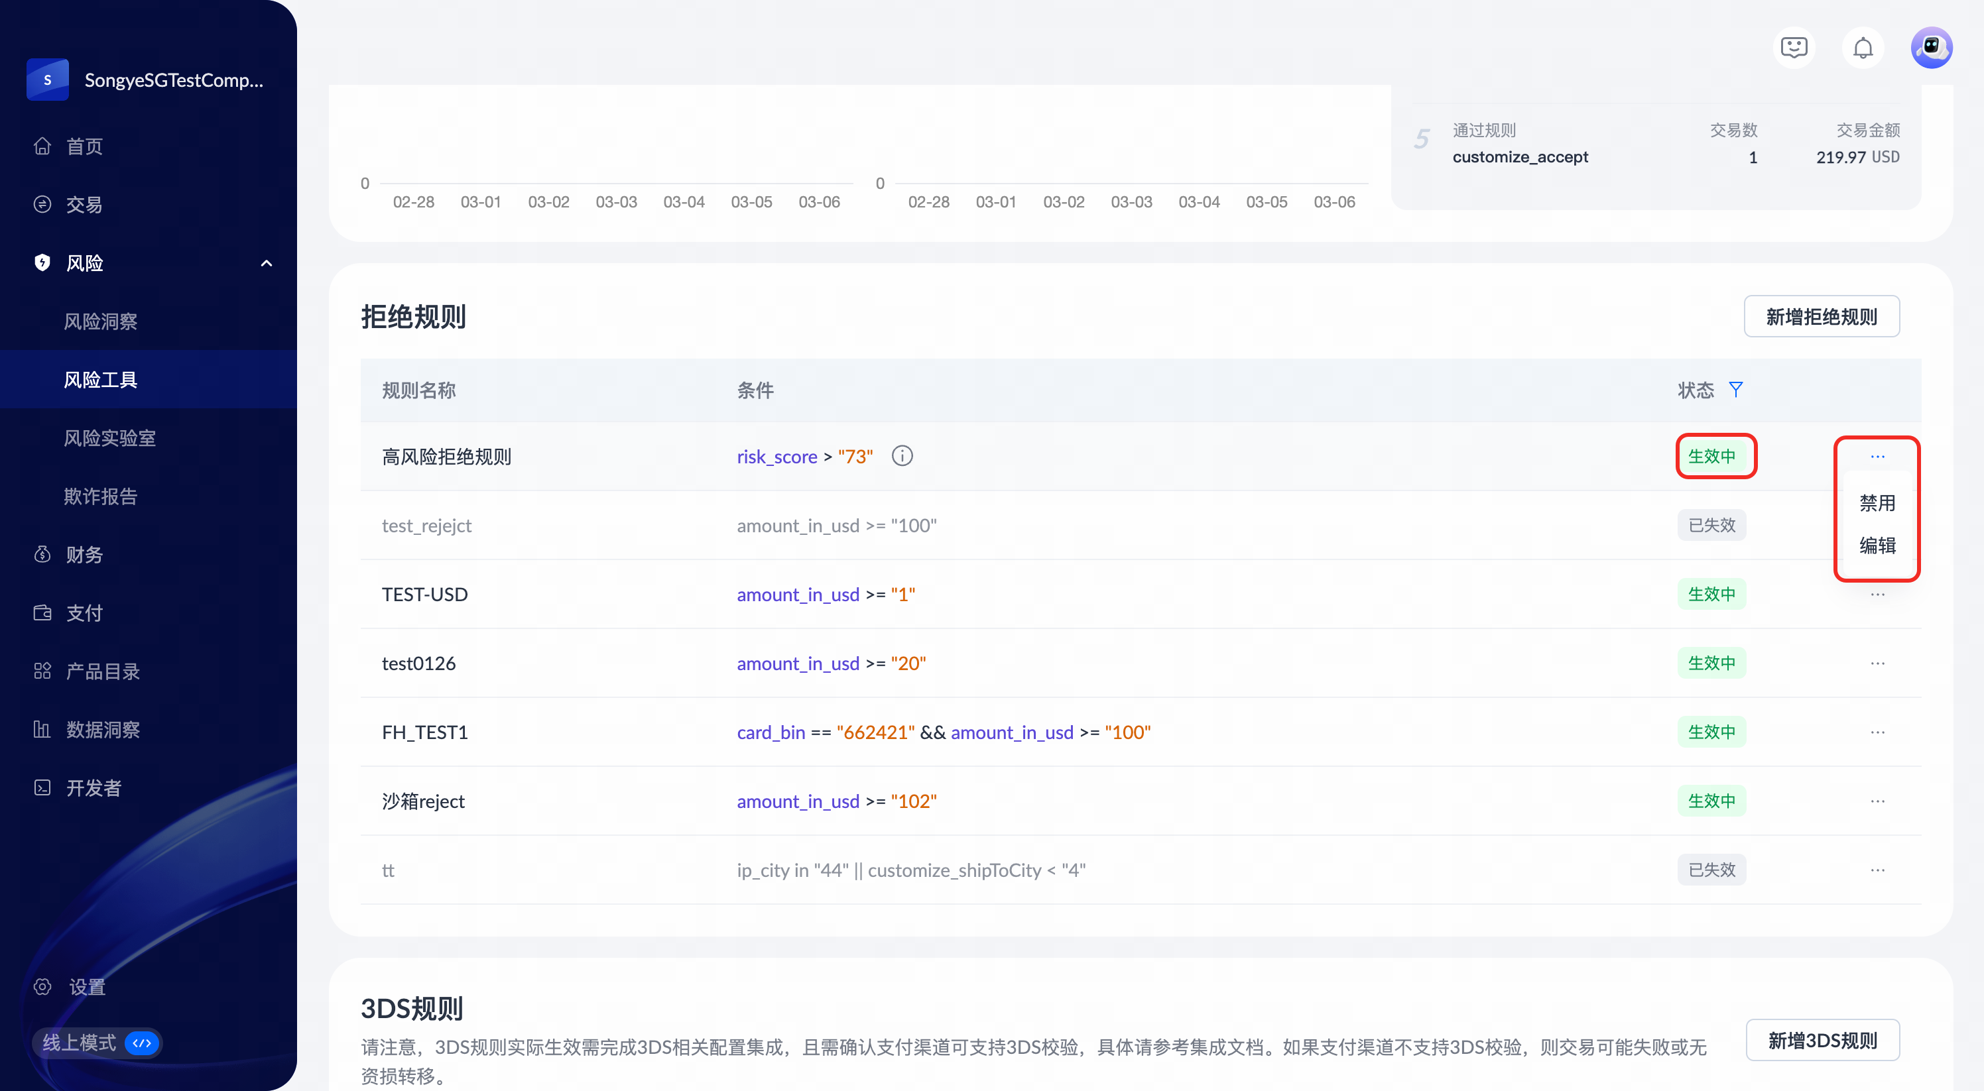
Task: Open 欺诈报告 in the sidebar
Action: click(100, 496)
